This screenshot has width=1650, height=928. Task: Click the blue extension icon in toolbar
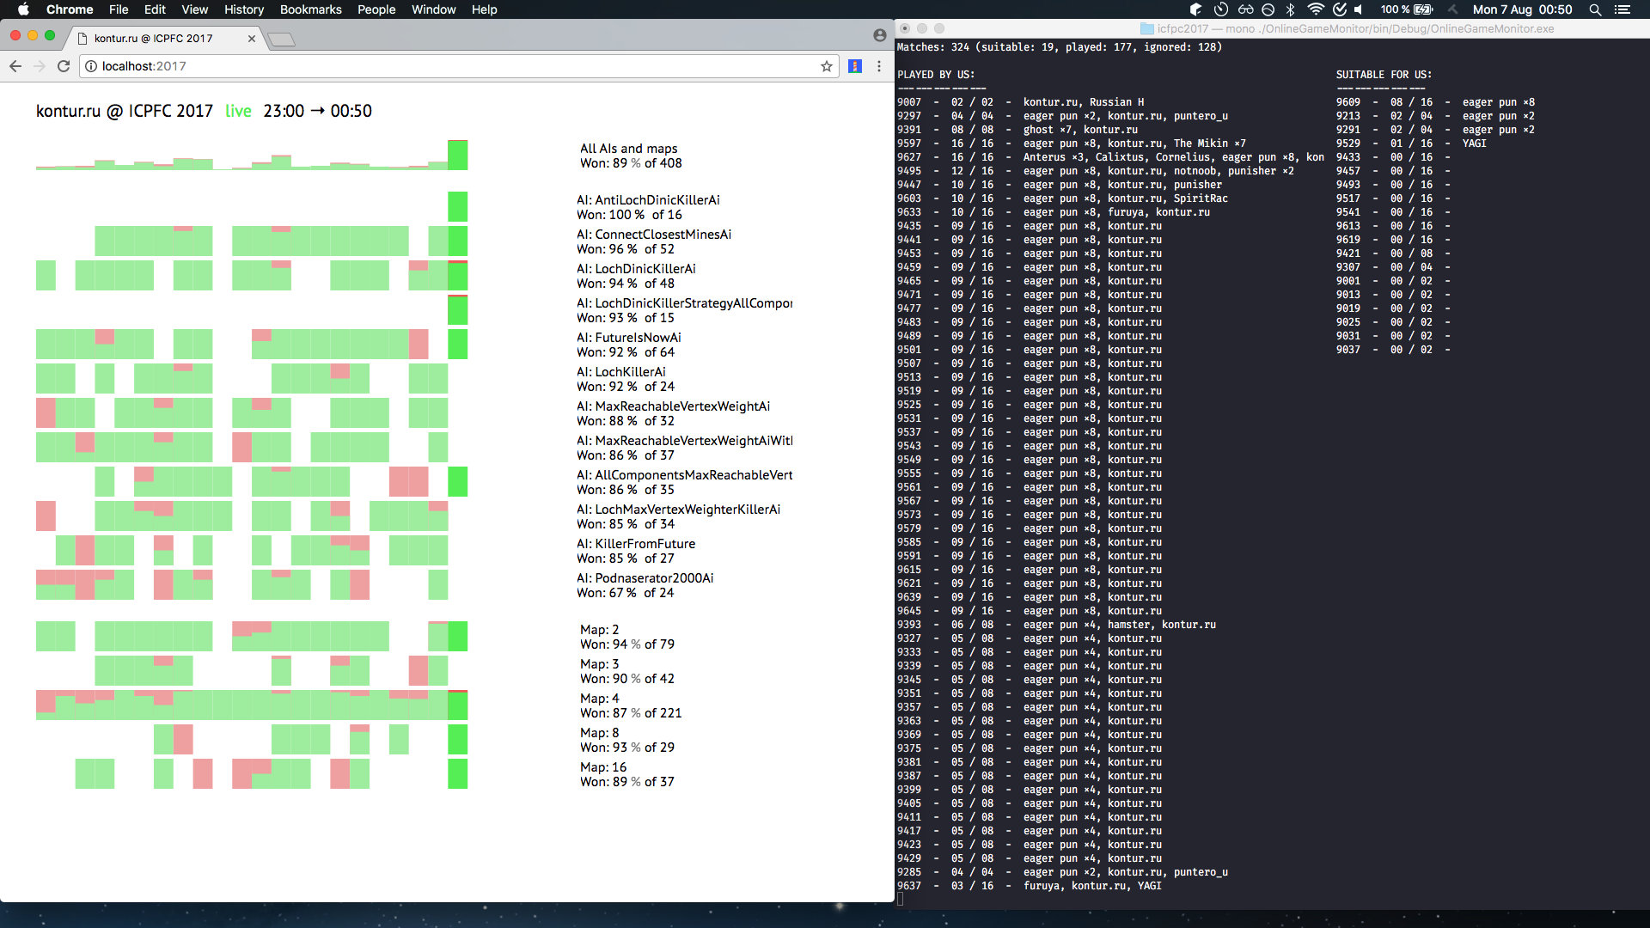point(855,66)
